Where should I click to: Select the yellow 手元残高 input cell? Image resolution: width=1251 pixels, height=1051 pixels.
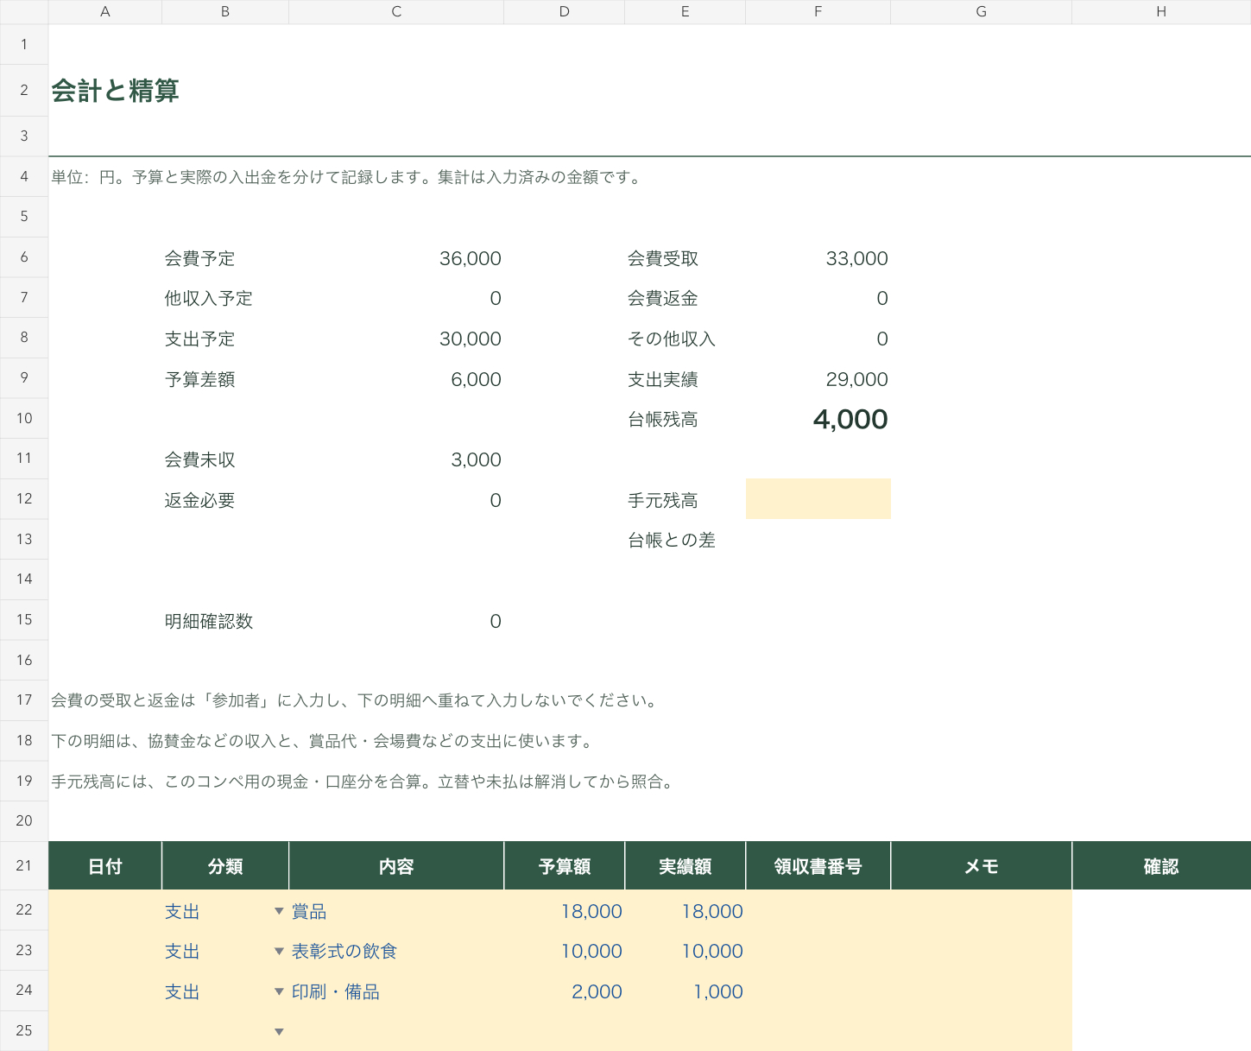point(818,499)
